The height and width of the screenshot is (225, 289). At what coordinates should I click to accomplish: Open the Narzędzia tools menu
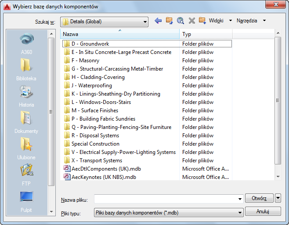tap(251, 21)
